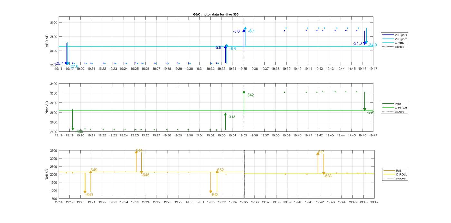Select the '-25.7' VBD data label
The width and height of the screenshot is (451, 223).
(x=59, y=64)
